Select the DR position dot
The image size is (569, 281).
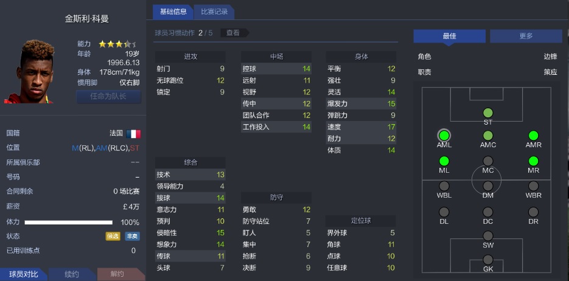pyautogui.click(x=534, y=212)
